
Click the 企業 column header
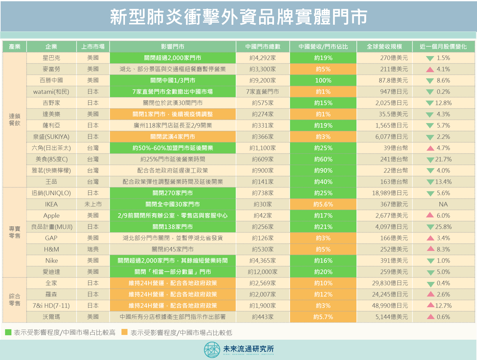coord(51,47)
